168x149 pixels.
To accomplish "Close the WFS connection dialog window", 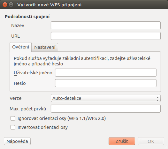I will click(5, 5).
